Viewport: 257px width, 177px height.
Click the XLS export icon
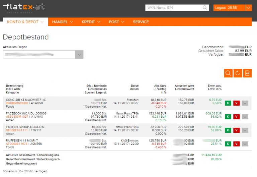point(247,73)
